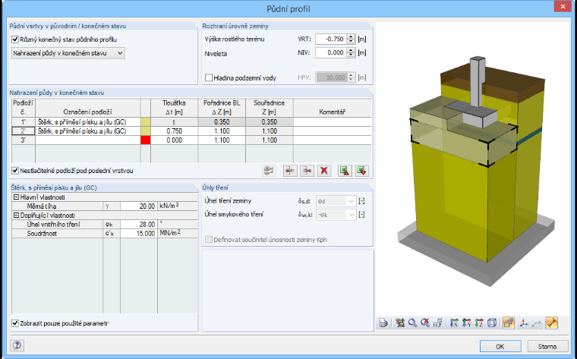Toggle the dimension lines icon
The height and width of the screenshot is (359, 577).
coord(552,323)
